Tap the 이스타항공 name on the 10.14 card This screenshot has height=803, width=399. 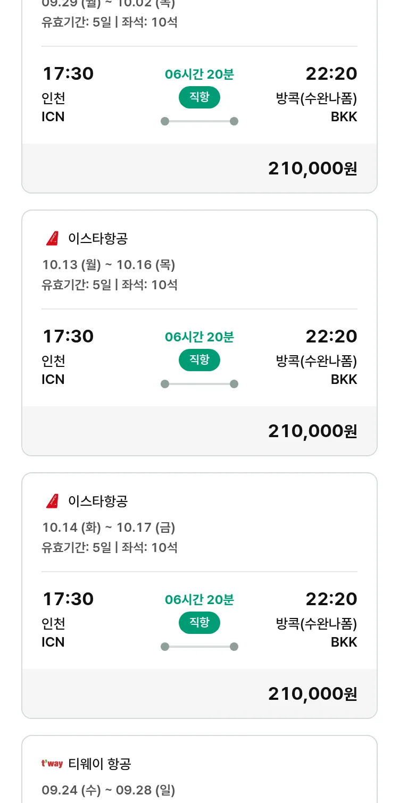click(x=98, y=501)
